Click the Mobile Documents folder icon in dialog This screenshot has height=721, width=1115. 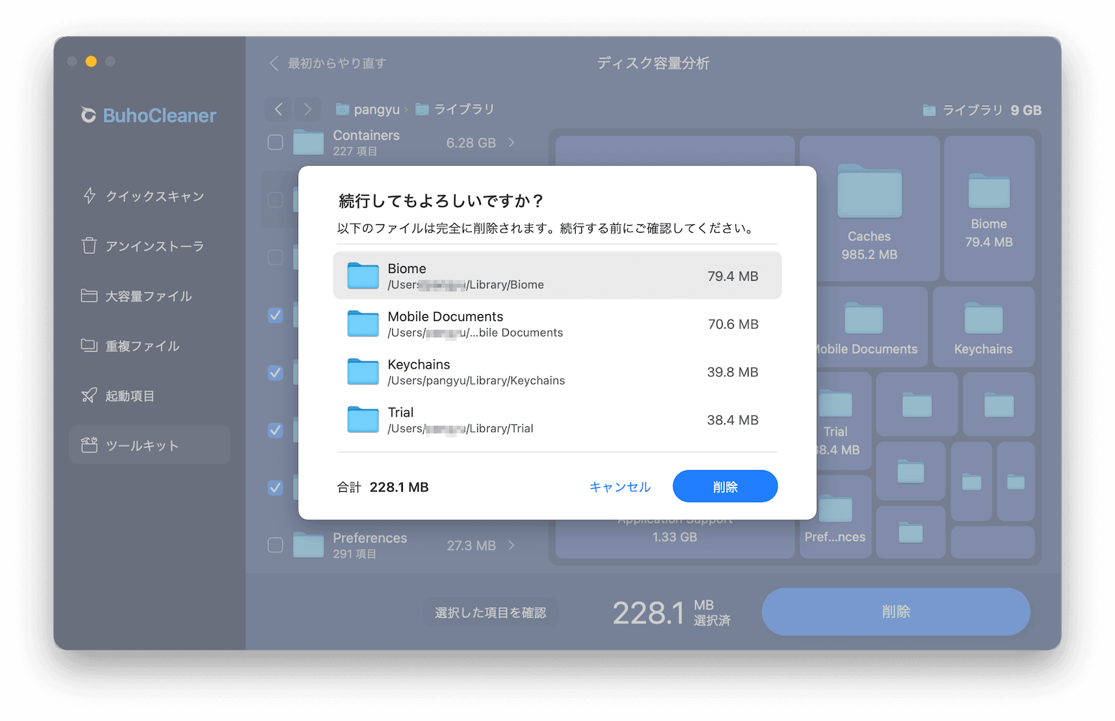(x=363, y=324)
